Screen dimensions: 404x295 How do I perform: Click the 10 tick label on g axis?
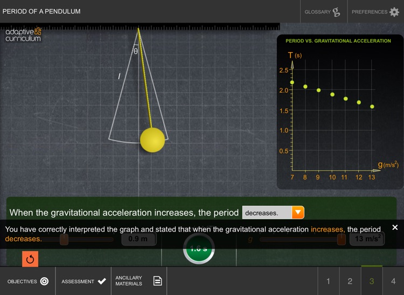[x=332, y=177]
